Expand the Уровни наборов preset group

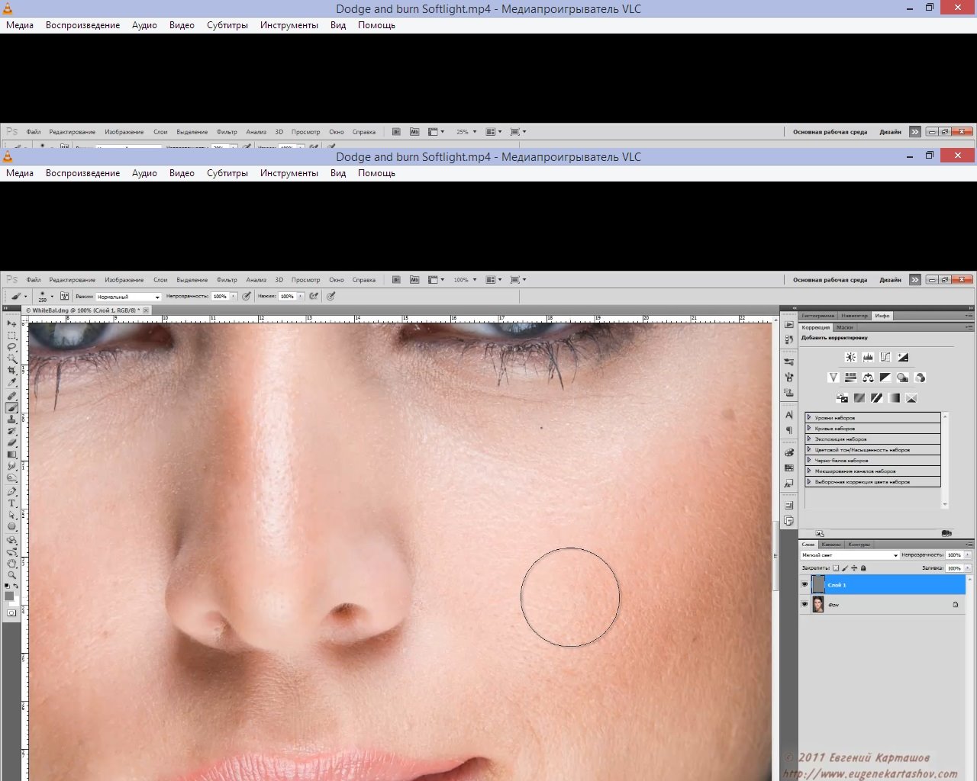coord(809,418)
